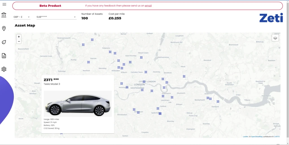This screenshot has width=289, height=145.
Task: Click the Usage: 689 miles text
Action: [x=51, y=119]
